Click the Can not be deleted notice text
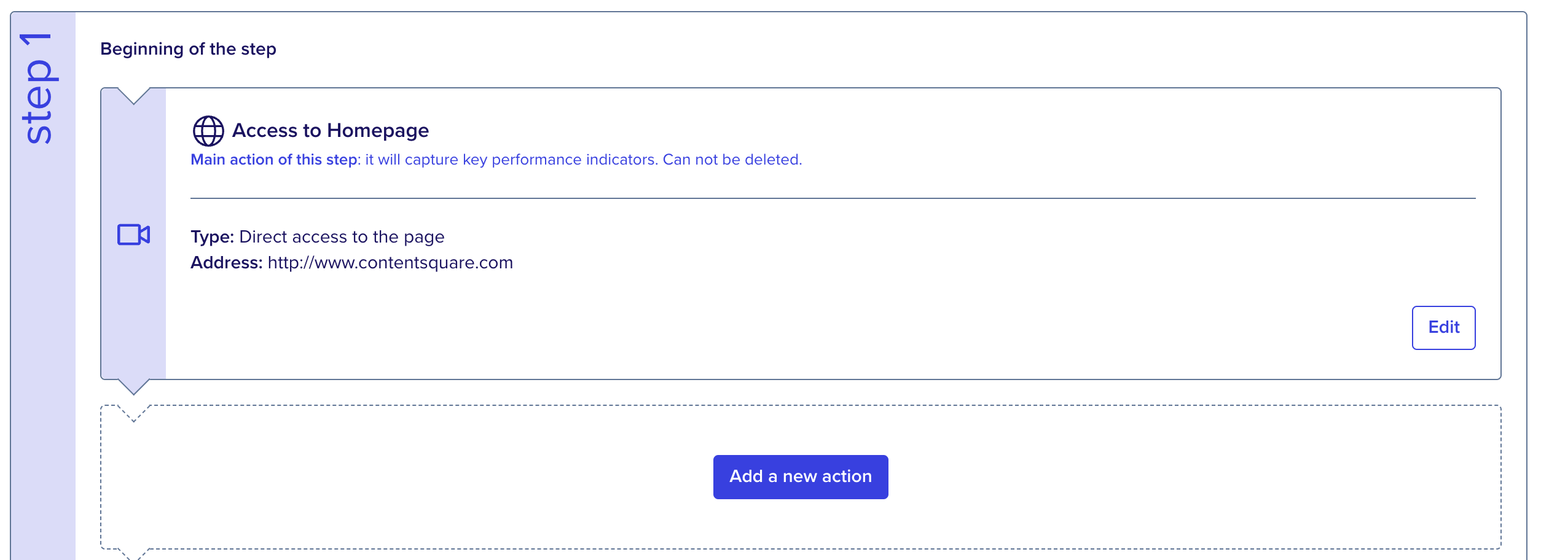This screenshot has width=1541, height=560. pos(732,160)
